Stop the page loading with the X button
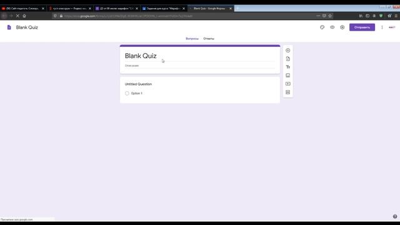 click(17, 16)
